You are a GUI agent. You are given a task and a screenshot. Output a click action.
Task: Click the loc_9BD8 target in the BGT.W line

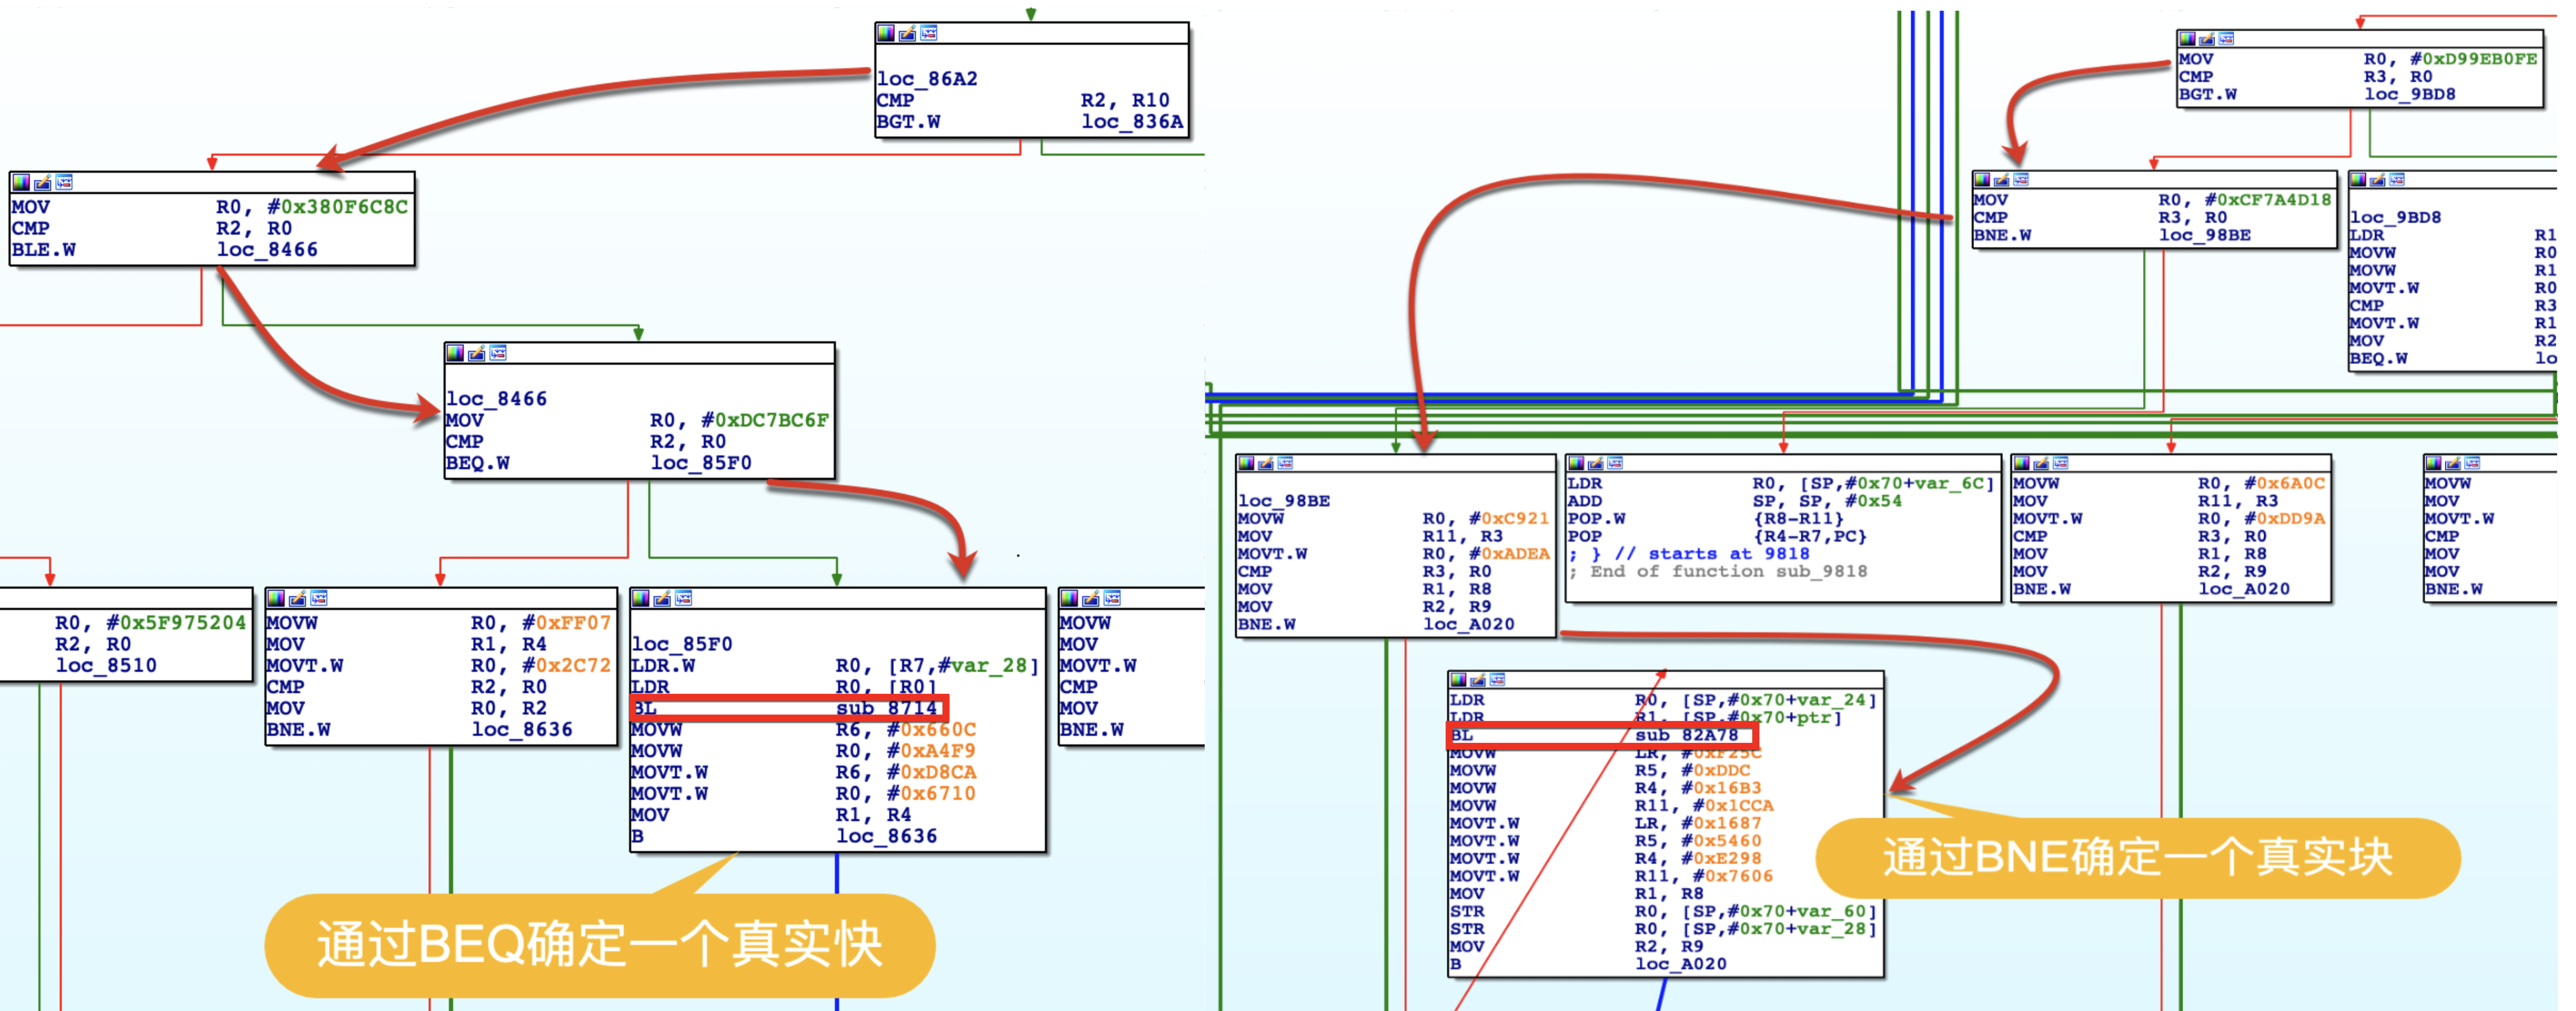(x=2409, y=94)
